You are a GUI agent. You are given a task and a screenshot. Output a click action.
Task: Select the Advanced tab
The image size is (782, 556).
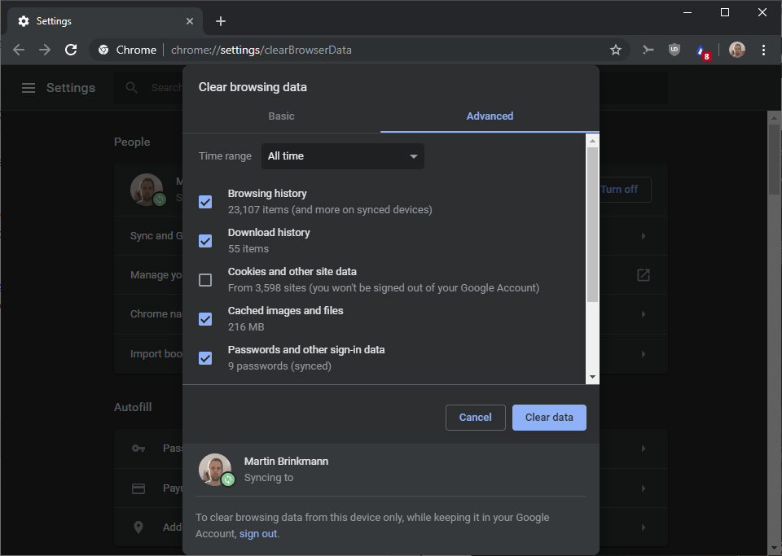click(490, 116)
